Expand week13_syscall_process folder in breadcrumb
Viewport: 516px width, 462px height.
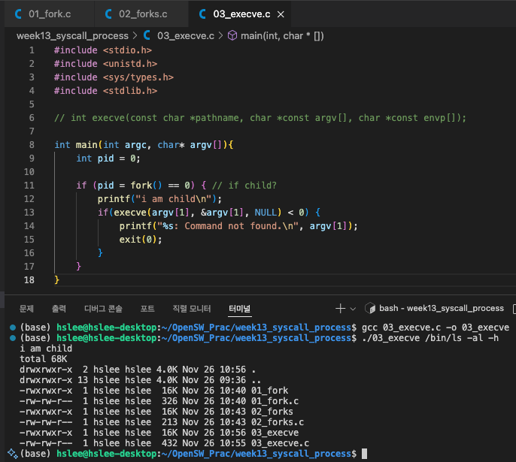point(72,35)
